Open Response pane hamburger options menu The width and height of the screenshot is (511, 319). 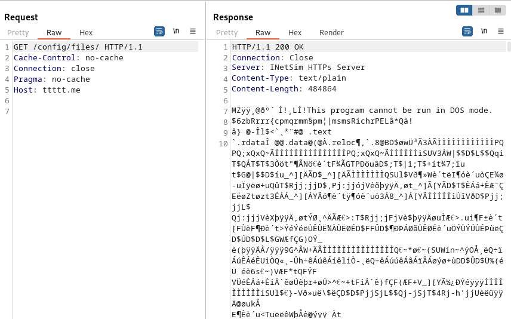point(501,31)
